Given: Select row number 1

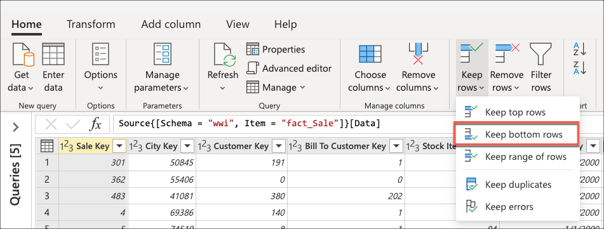Looking at the screenshot, I should [47, 163].
